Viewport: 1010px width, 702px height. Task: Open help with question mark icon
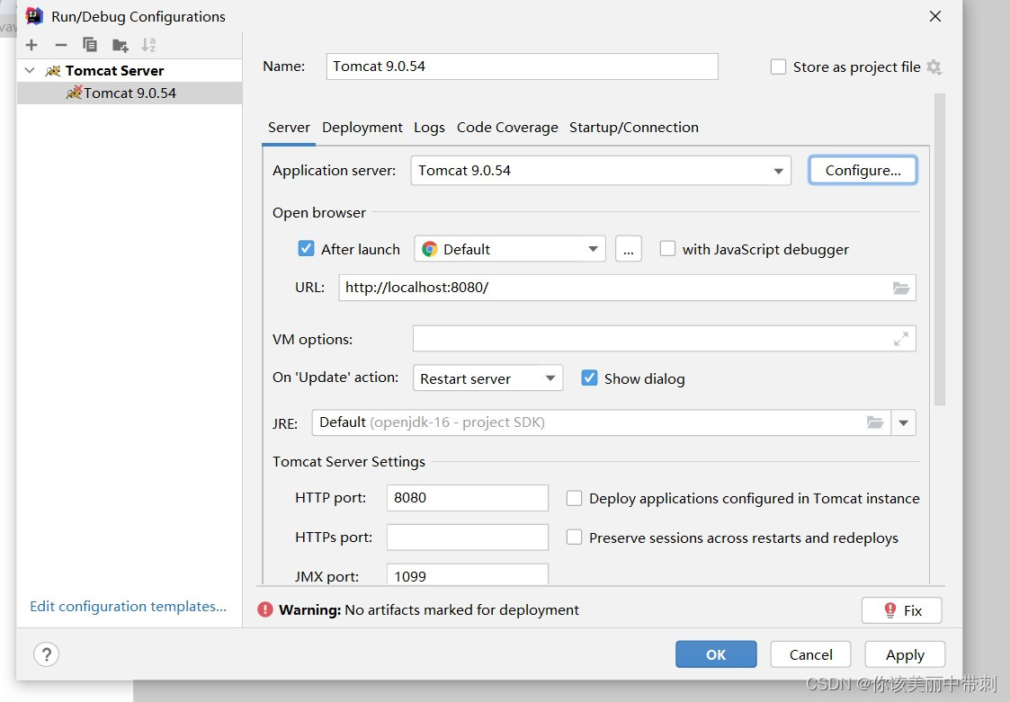tap(47, 654)
